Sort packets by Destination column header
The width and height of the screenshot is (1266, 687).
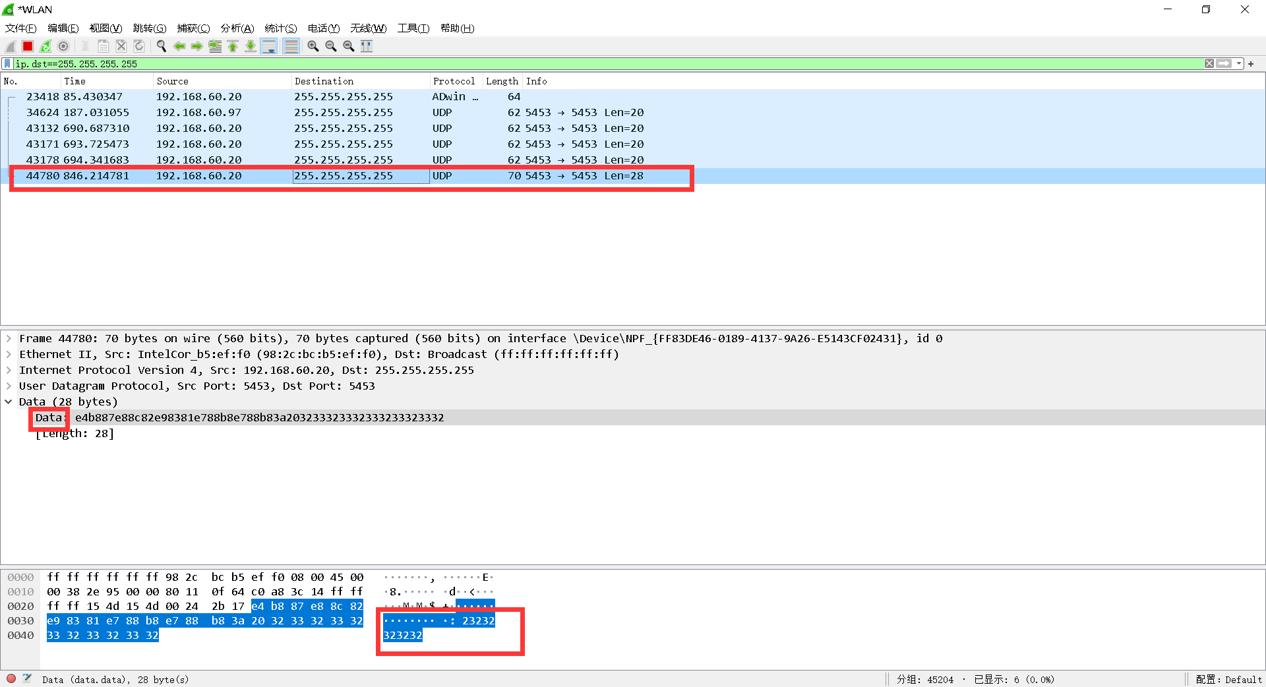tap(361, 81)
